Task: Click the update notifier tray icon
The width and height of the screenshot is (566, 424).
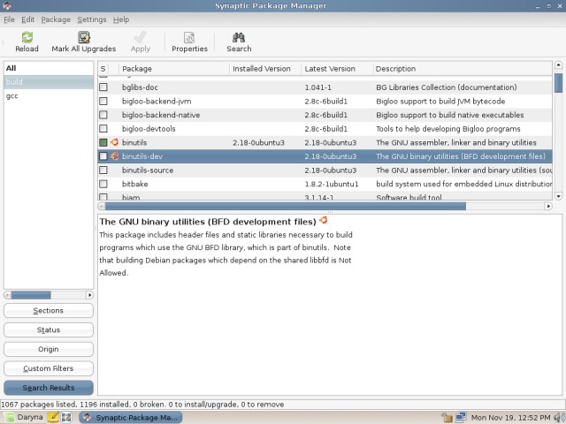Action: coord(447,417)
